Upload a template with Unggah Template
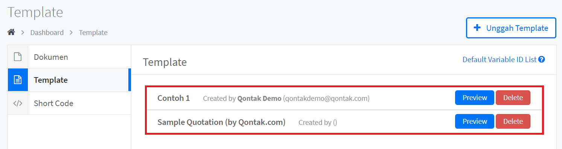The image size is (562, 149). pyautogui.click(x=511, y=28)
